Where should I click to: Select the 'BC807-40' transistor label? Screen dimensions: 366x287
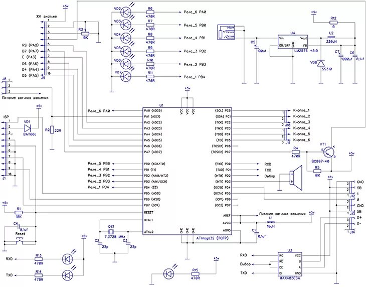pos(320,162)
